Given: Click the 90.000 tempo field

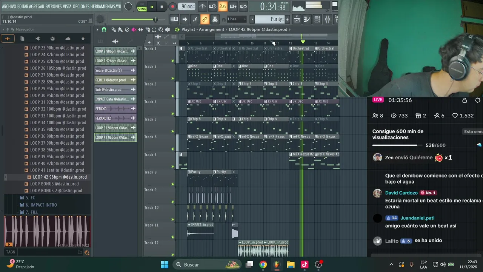Looking at the screenshot, I should click(187, 6).
